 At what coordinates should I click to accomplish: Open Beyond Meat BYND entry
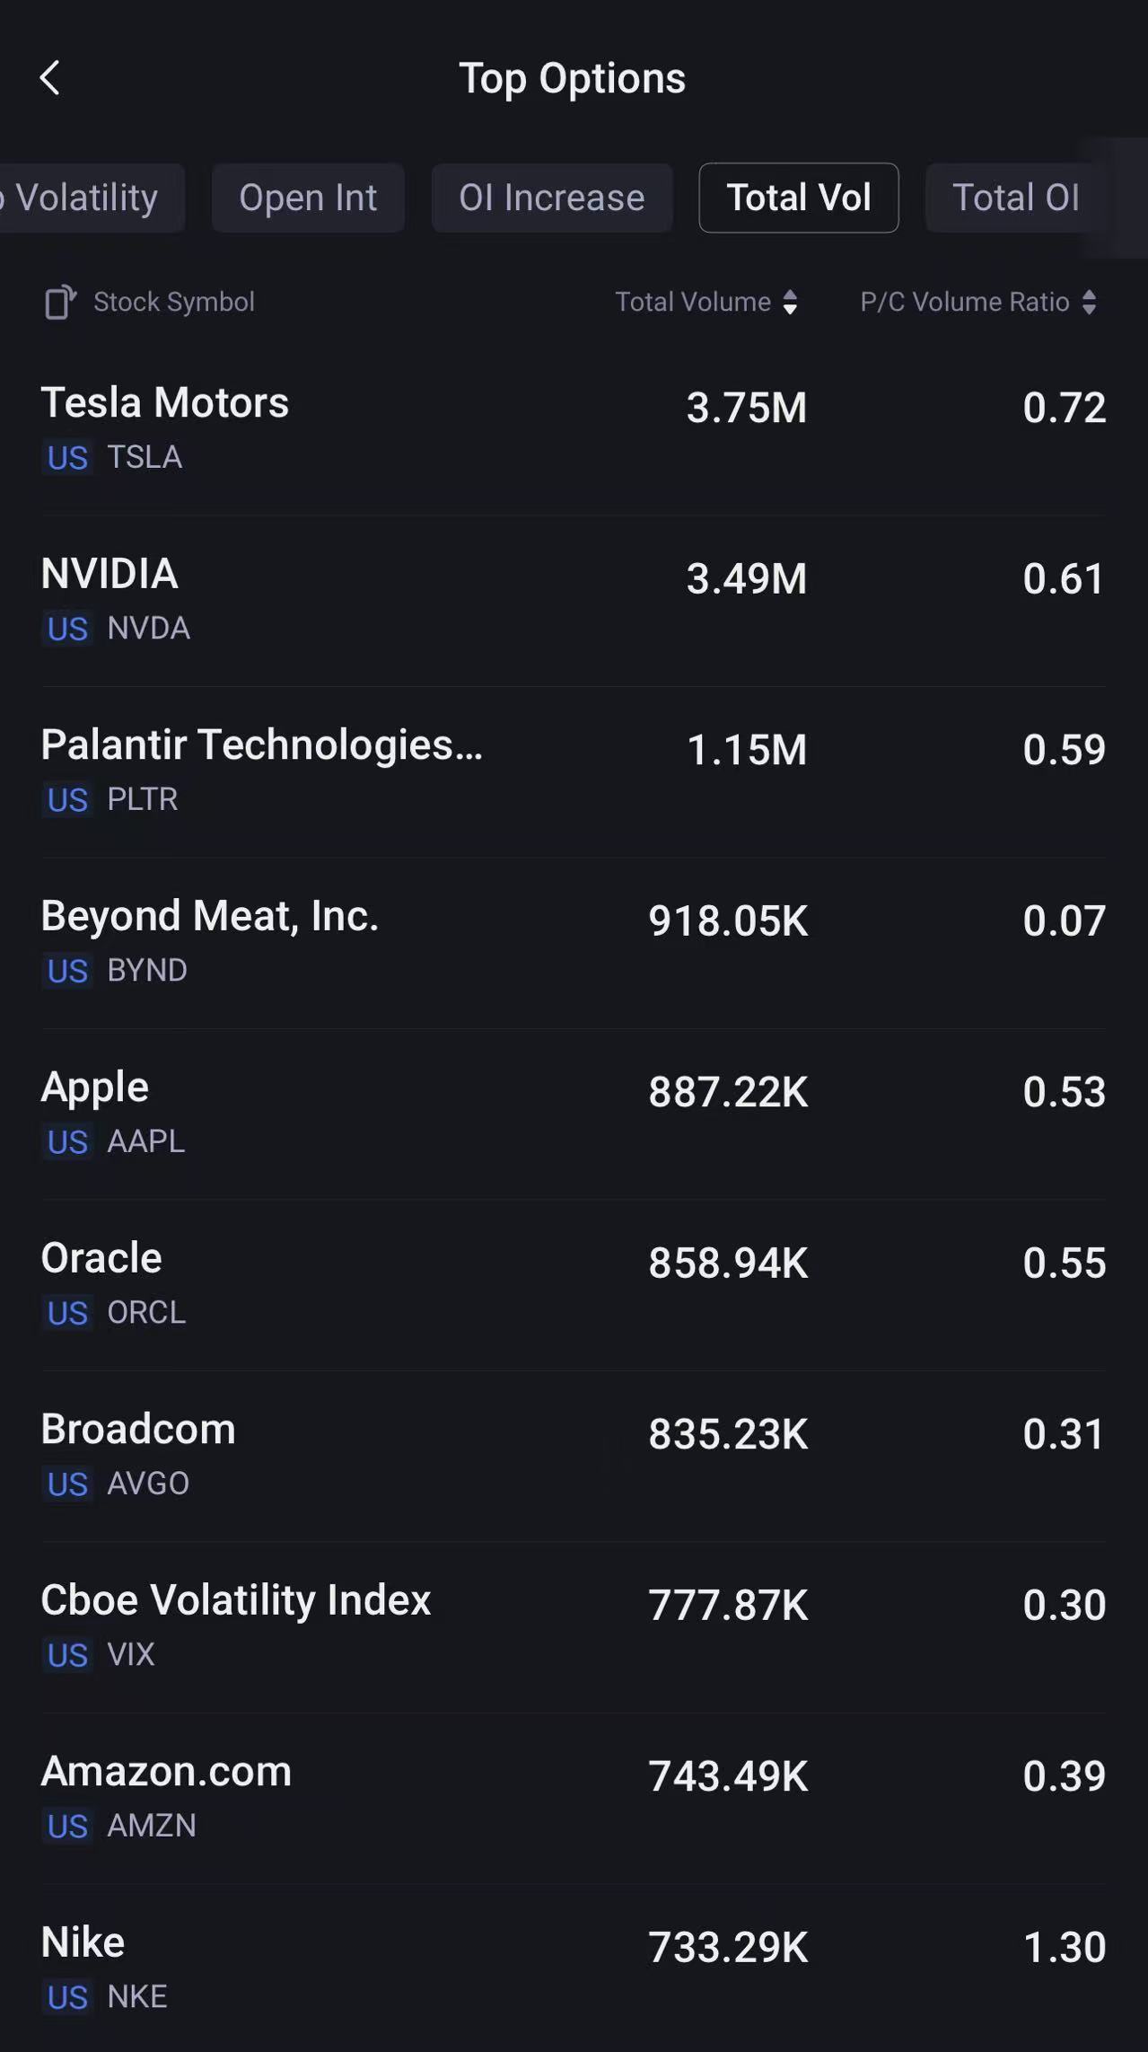(573, 941)
